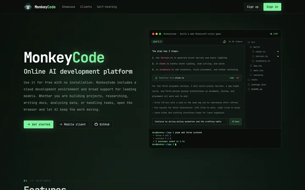Click the glm-5.1 model badge

[157, 41]
